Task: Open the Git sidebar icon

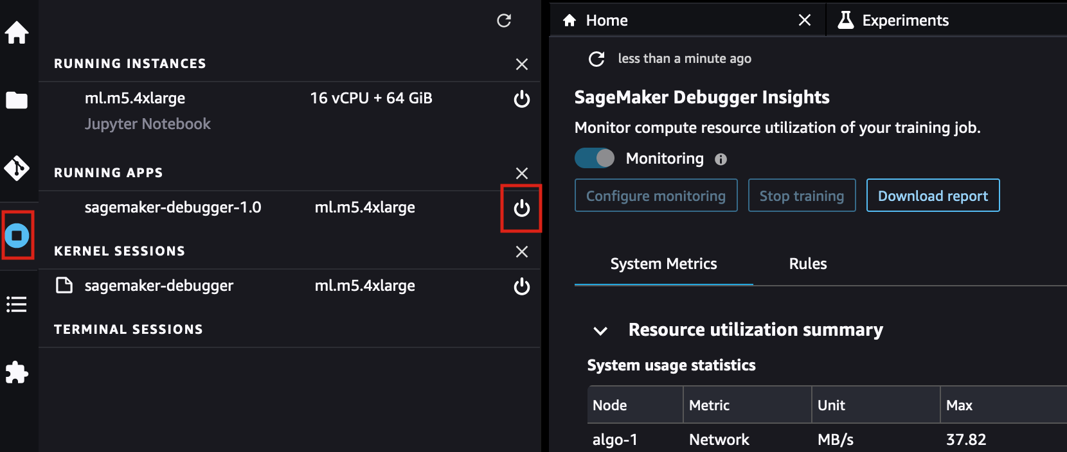Action: click(x=17, y=168)
